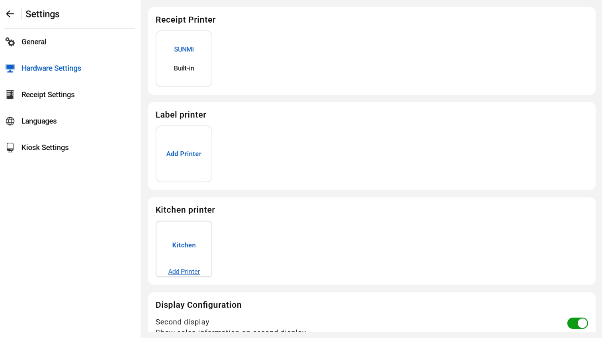Image resolution: width=602 pixels, height=338 pixels.
Task: Click the Languages globe icon
Action: [x=10, y=121]
